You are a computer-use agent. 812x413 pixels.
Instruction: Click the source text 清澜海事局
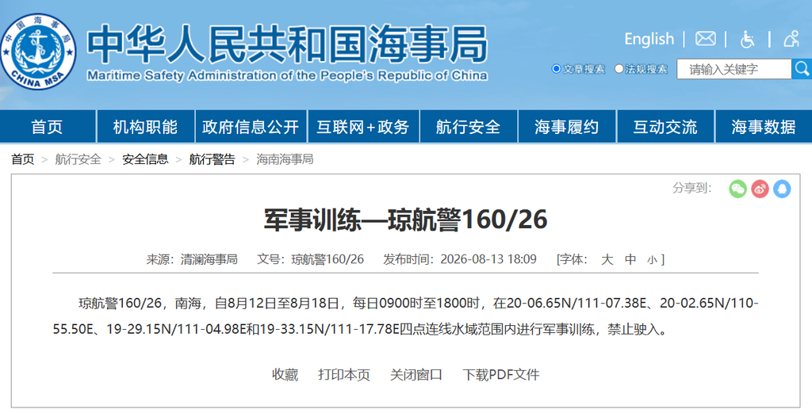[x=209, y=259]
